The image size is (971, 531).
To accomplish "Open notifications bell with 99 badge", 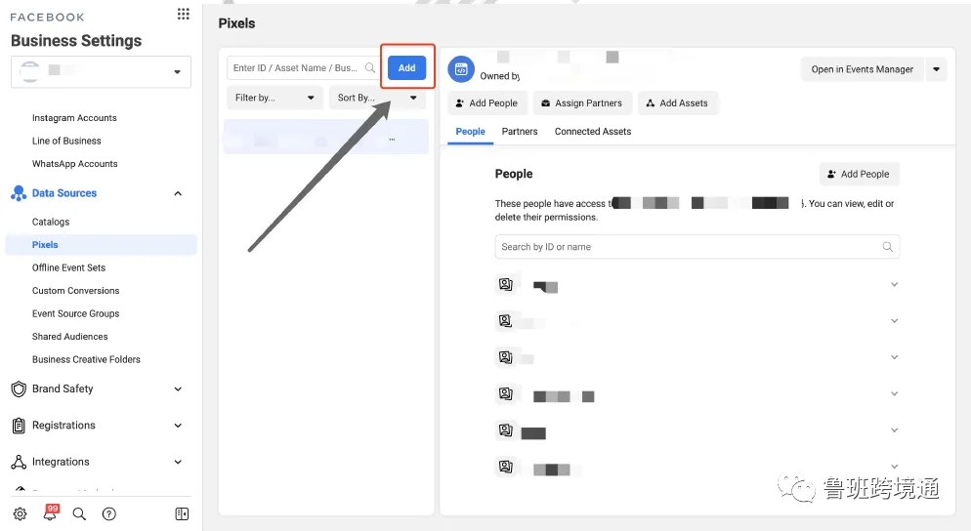I will coord(50,512).
